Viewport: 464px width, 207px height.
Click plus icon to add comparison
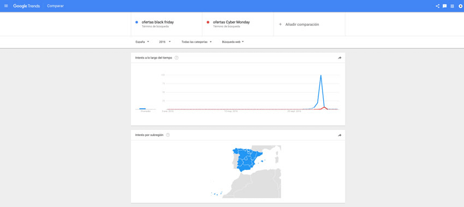pos(280,25)
